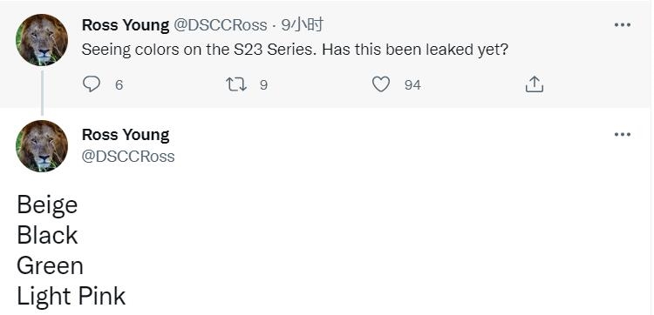This screenshot has width=654, height=315.
Task: Click the reply count number 6
Action: tap(119, 85)
